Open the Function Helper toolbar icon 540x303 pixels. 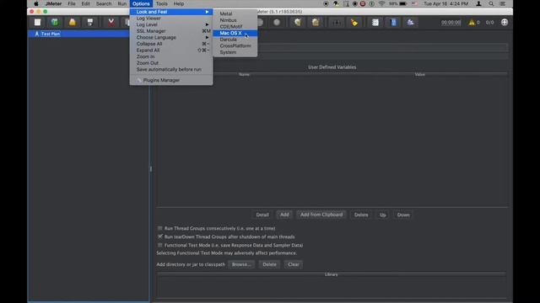375,23
